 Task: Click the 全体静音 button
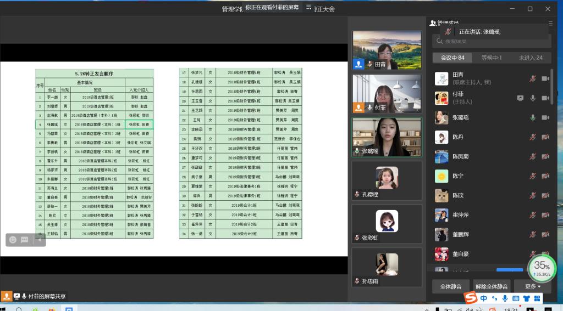pos(450,286)
